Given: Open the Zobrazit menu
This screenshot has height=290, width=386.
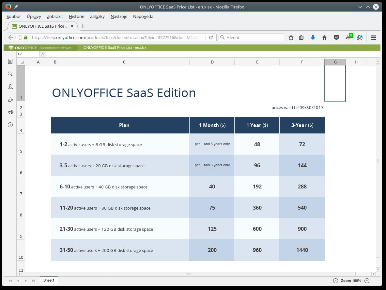Looking at the screenshot, I should pos(54,17).
